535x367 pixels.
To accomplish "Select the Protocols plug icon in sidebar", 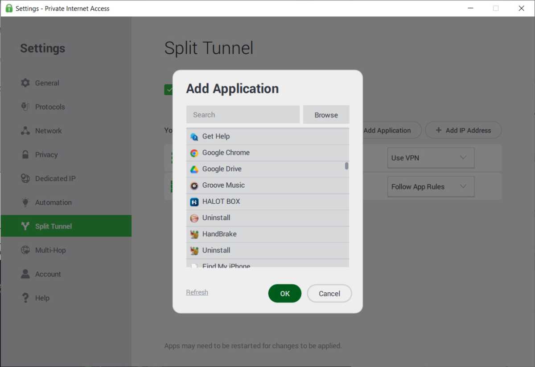I will 25,107.
